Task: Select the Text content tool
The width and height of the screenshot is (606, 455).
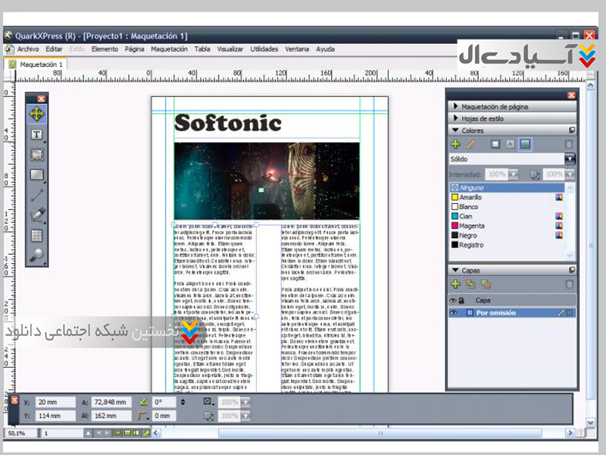Action: pyautogui.click(x=36, y=135)
